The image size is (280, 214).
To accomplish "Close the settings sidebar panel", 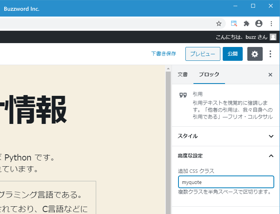I will pos(270,75).
